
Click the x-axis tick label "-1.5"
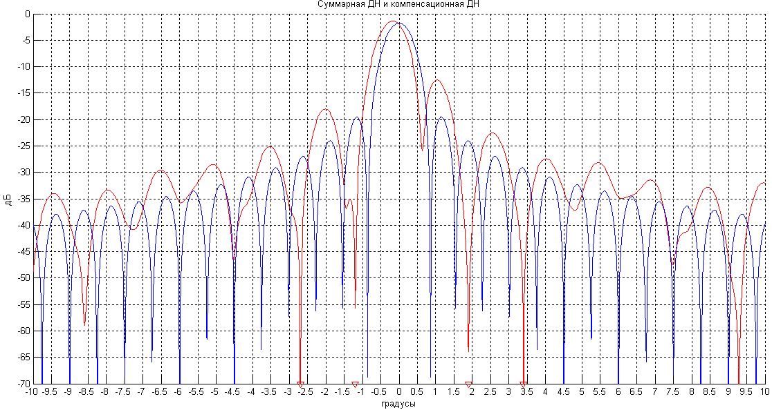(343, 392)
